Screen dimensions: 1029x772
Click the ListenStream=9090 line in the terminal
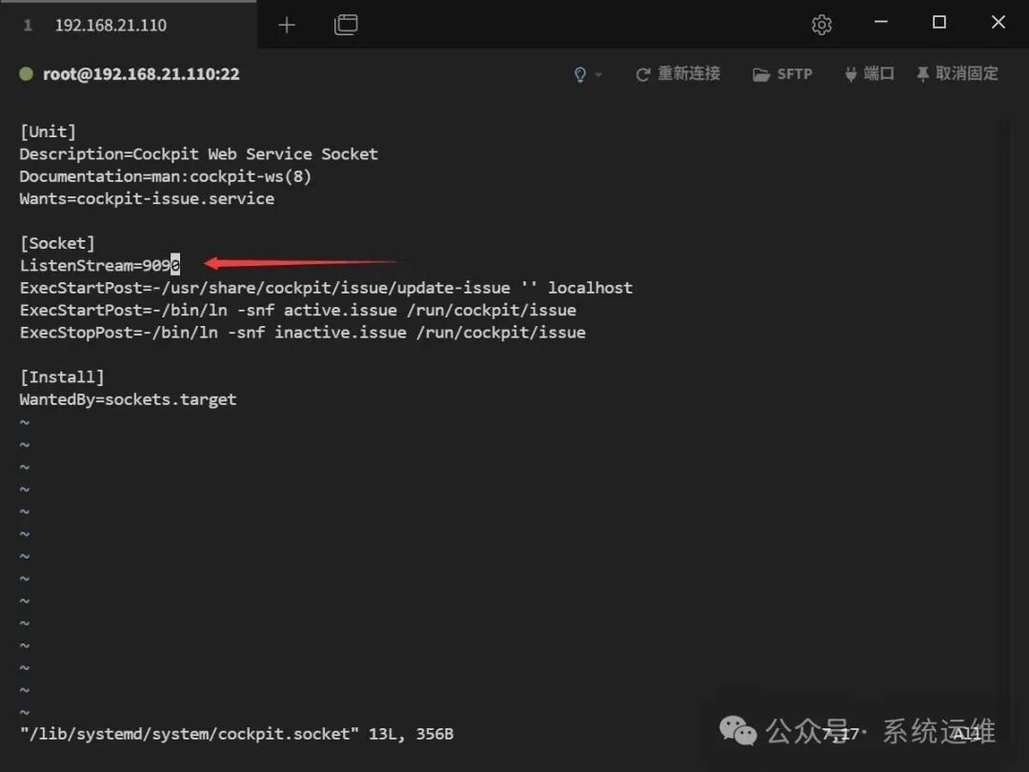coord(99,265)
